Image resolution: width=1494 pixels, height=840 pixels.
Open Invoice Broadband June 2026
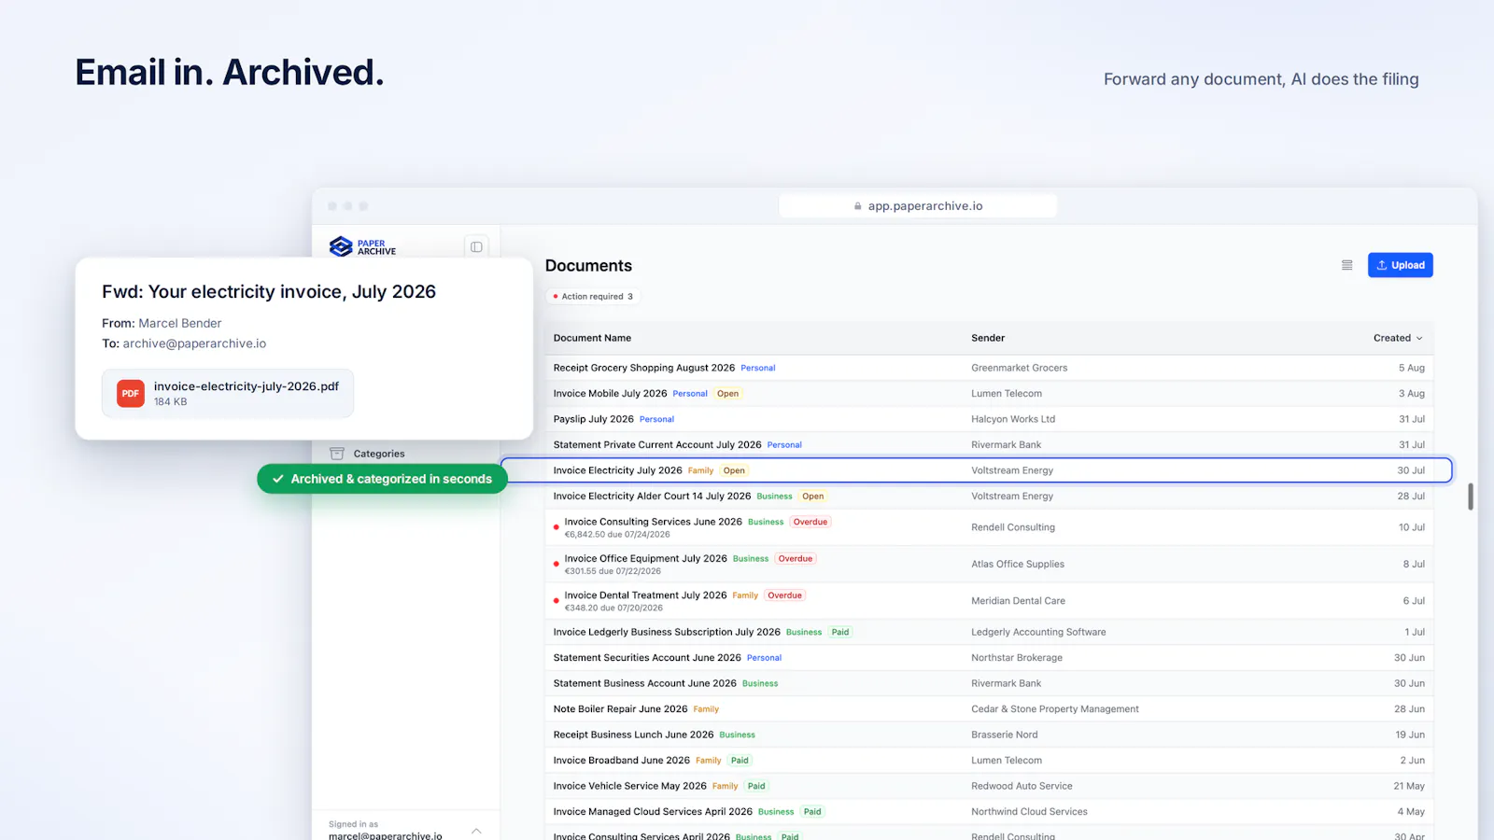pos(621,761)
